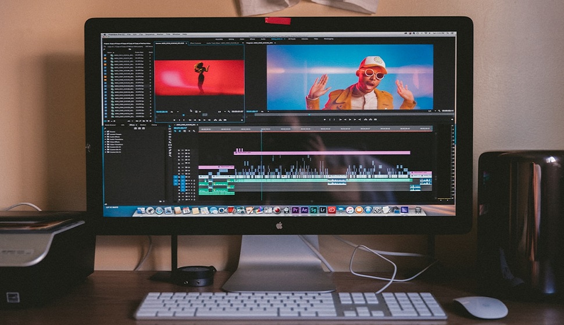The height and width of the screenshot is (325, 564).
Task: Toggle nest-or-individual-clips insert mode in timeline
Action: tap(175, 131)
